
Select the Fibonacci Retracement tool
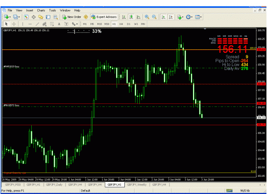coord(52,24)
